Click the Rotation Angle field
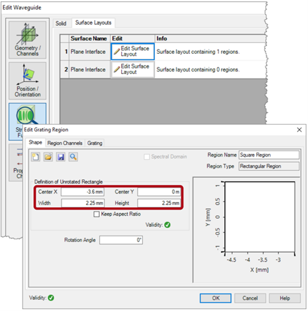Screen dimensions: 308x311 [121, 240]
